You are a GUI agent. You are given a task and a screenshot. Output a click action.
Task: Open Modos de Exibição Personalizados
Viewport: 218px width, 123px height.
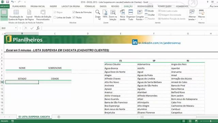click(x=43, y=15)
